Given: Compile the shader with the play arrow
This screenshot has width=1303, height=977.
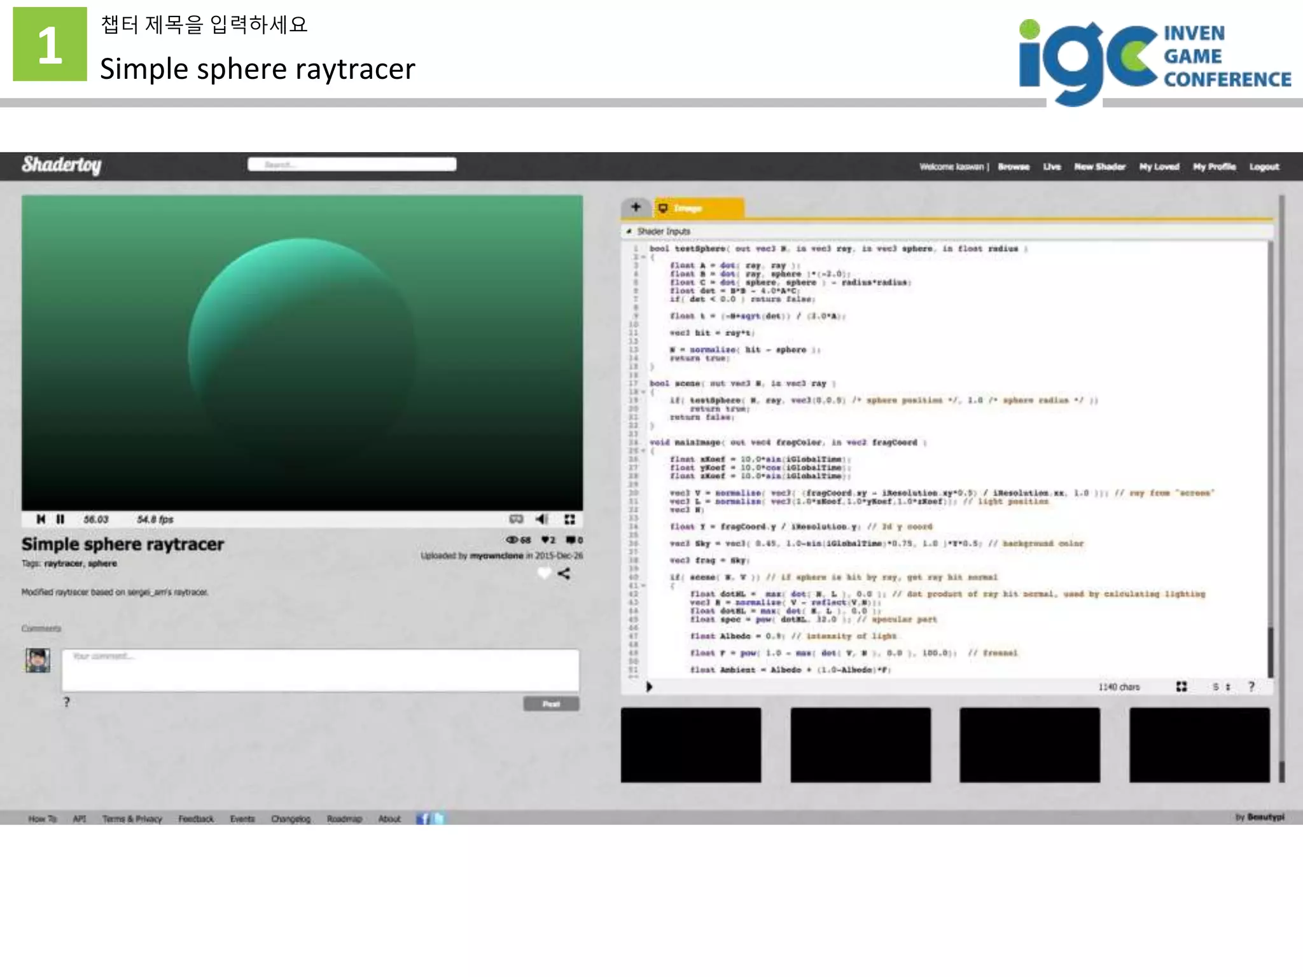Looking at the screenshot, I should [649, 686].
